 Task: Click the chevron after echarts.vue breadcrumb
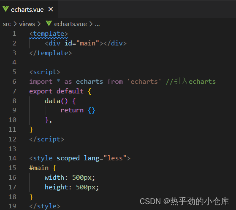pyautogui.click(x=91, y=24)
